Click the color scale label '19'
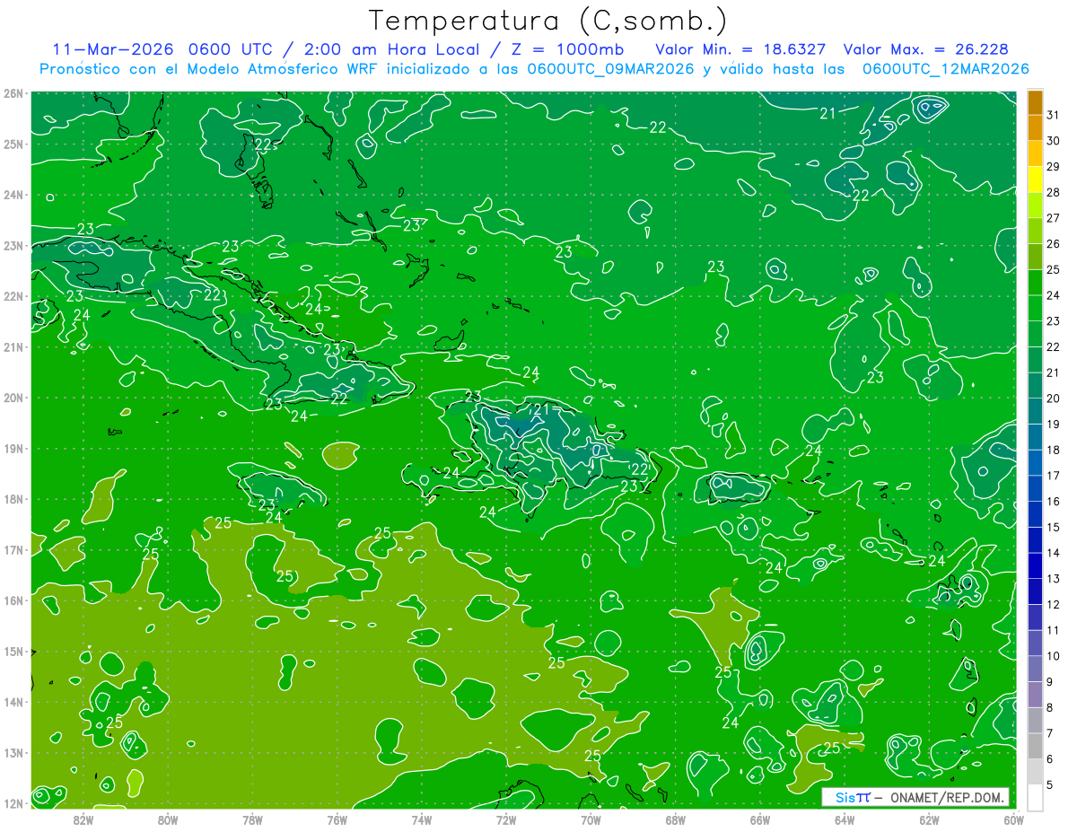 click(x=1053, y=425)
